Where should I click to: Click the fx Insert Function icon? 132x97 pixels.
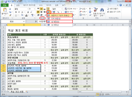click(x=36, y=21)
